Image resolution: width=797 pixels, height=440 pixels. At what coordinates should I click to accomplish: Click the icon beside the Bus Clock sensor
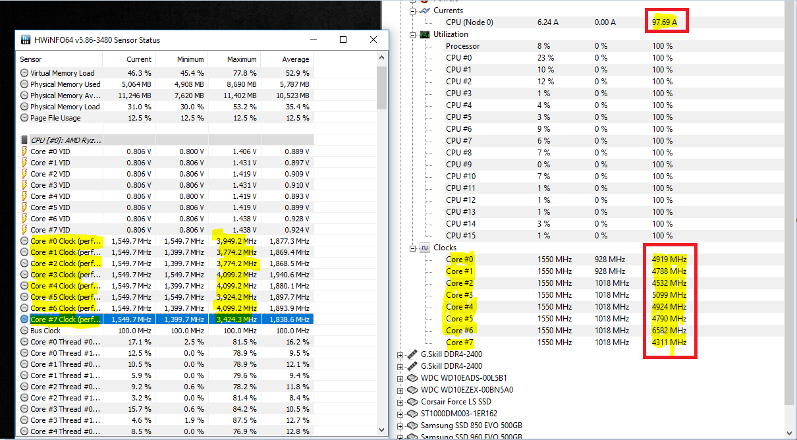tap(24, 331)
